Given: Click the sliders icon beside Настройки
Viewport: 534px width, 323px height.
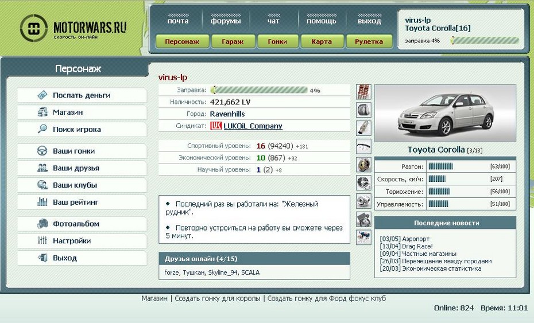Looking at the screenshot, I should click(x=42, y=240).
